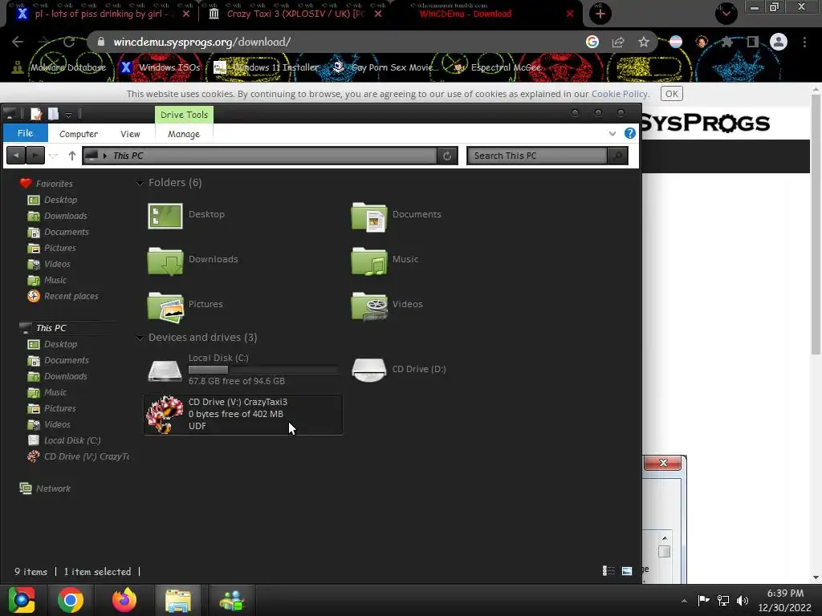Select the Drive Tools contextual tab
This screenshot has height=616, width=822.
coord(184,114)
